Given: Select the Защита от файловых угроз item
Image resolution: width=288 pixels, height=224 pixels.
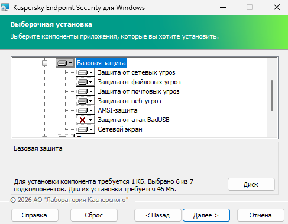Looking at the screenshot, I should click(x=139, y=82).
